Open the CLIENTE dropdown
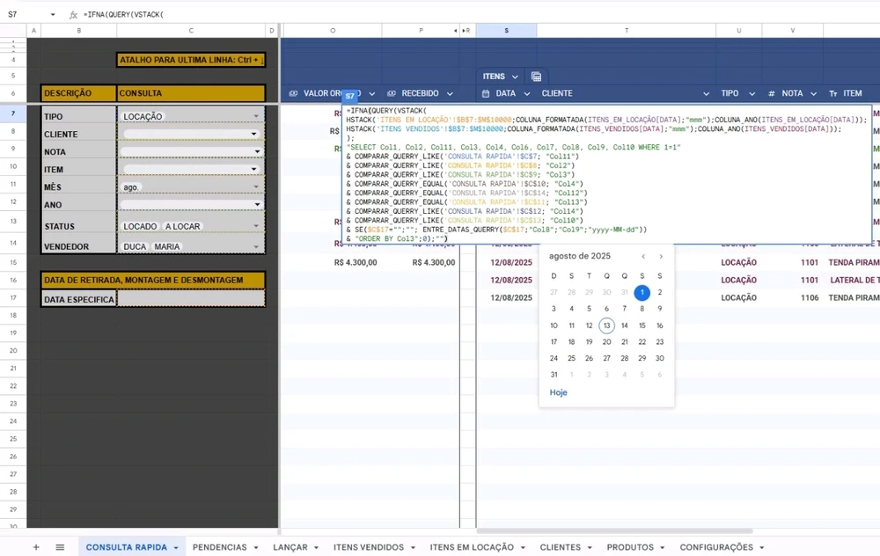Screen dimensions: 880x556 [254, 135]
